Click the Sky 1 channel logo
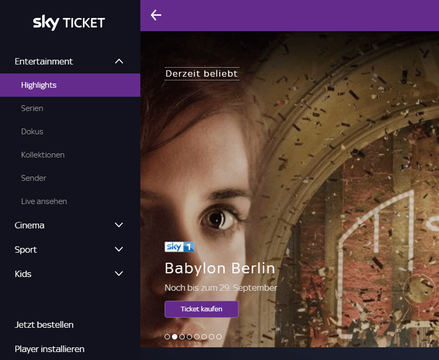439x360 pixels. click(179, 247)
